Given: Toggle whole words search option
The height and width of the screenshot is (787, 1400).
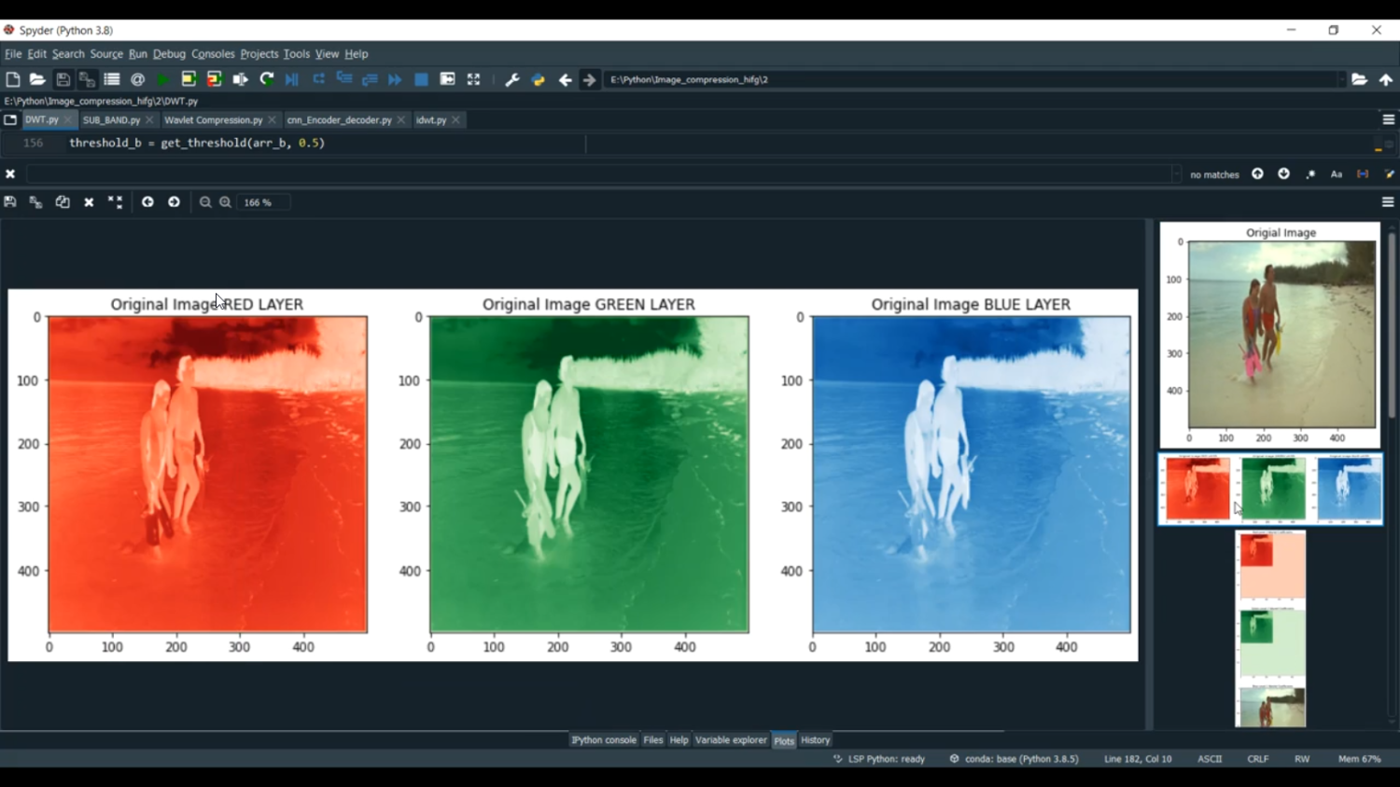Looking at the screenshot, I should click(1363, 174).
